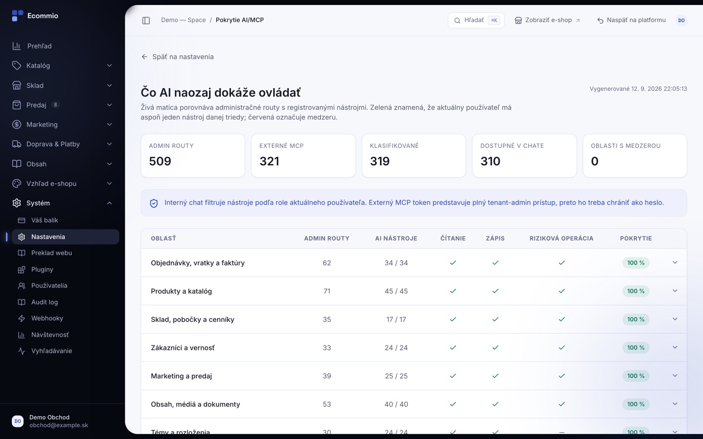
Task: Open Váš balík in sidebar
Action: point(65,220)
